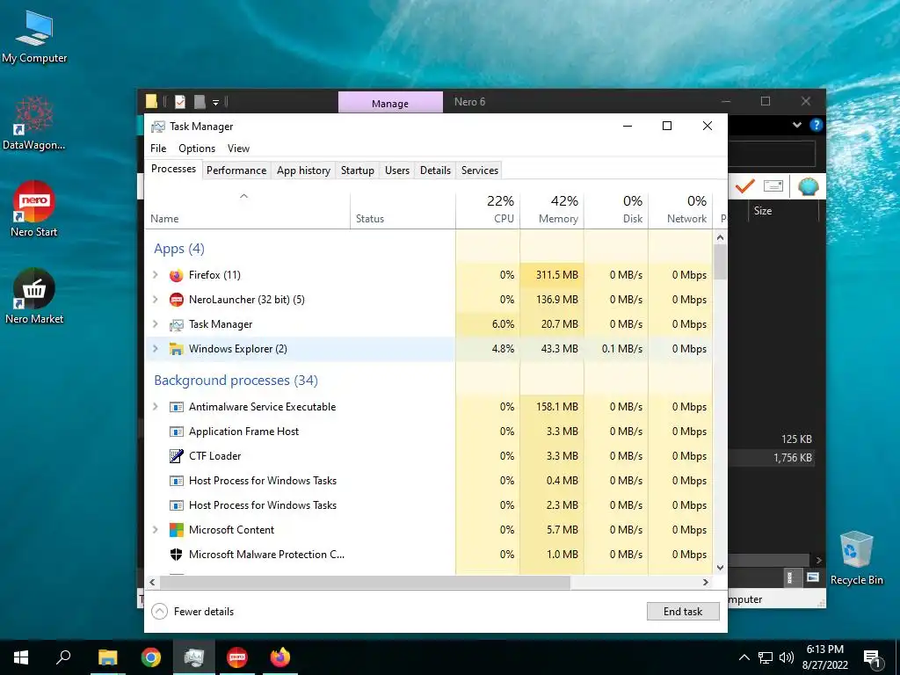Screen dimensions: 900x675
Task: Expand the Microsoft Content row
Action: [x=155, y=530]
